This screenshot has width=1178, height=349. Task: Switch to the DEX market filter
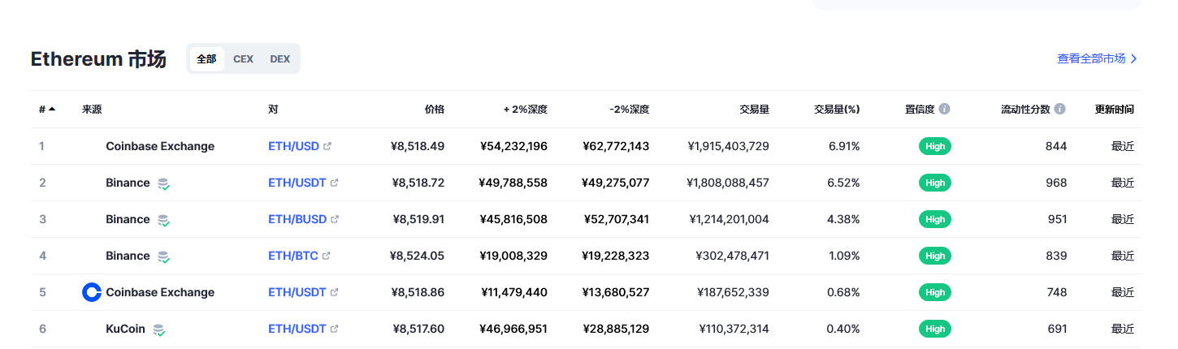(279, 58)
